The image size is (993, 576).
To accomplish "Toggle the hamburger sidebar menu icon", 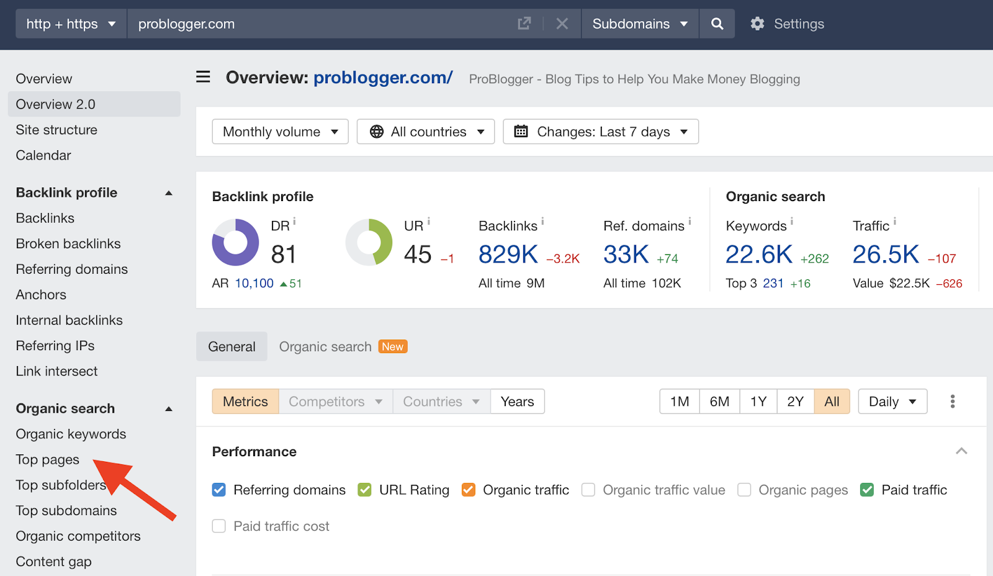I will pyautogui.click(x=203, y=77).
